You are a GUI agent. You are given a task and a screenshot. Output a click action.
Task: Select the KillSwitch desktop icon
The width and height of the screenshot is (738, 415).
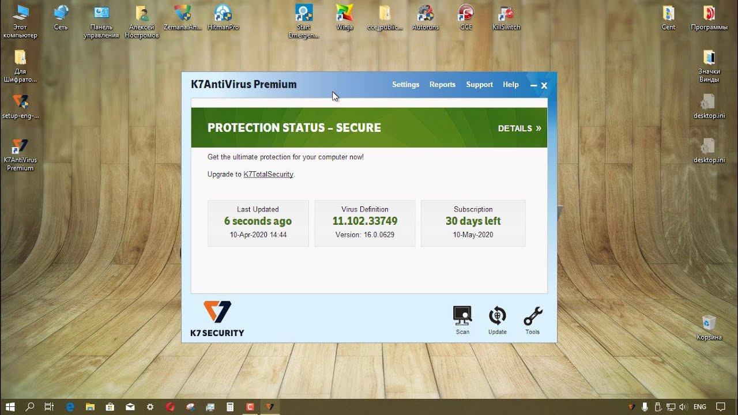pos(506,17)
